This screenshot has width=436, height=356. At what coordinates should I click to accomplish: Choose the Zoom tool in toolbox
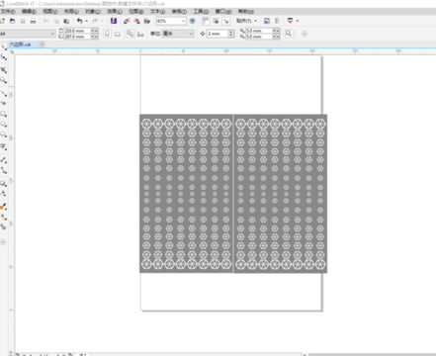[x=4, y=80]
